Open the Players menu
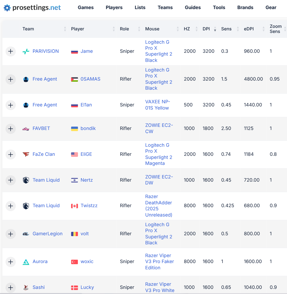This screenshot has width=287, height=294. pyautogui.click(x=114, y=7)
